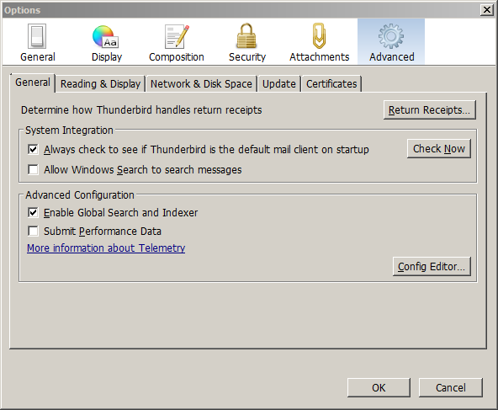This screenshot has height=410, width=498.
Task: Select the Advanced gear category
Action: 391,42
